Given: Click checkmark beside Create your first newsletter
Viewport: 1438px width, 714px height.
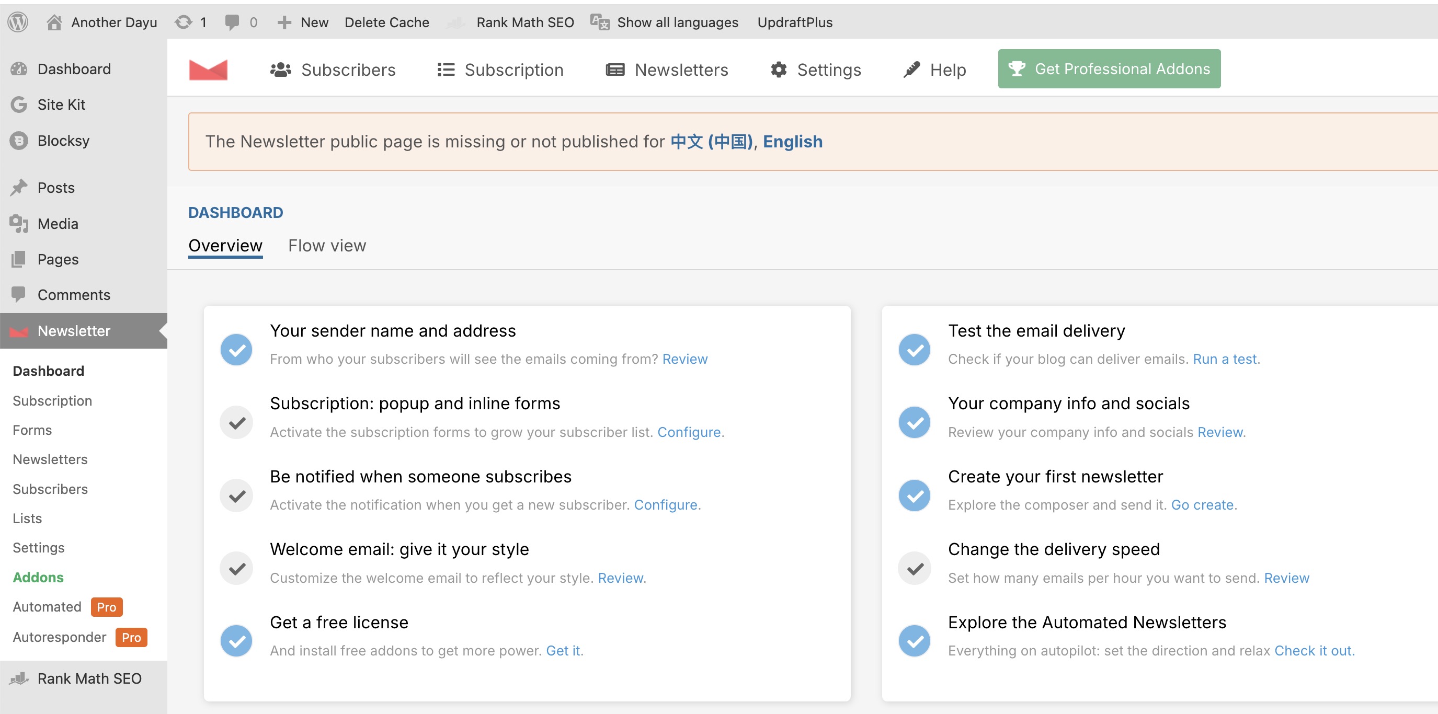Looking at the screenshot, I should point(915,496).
